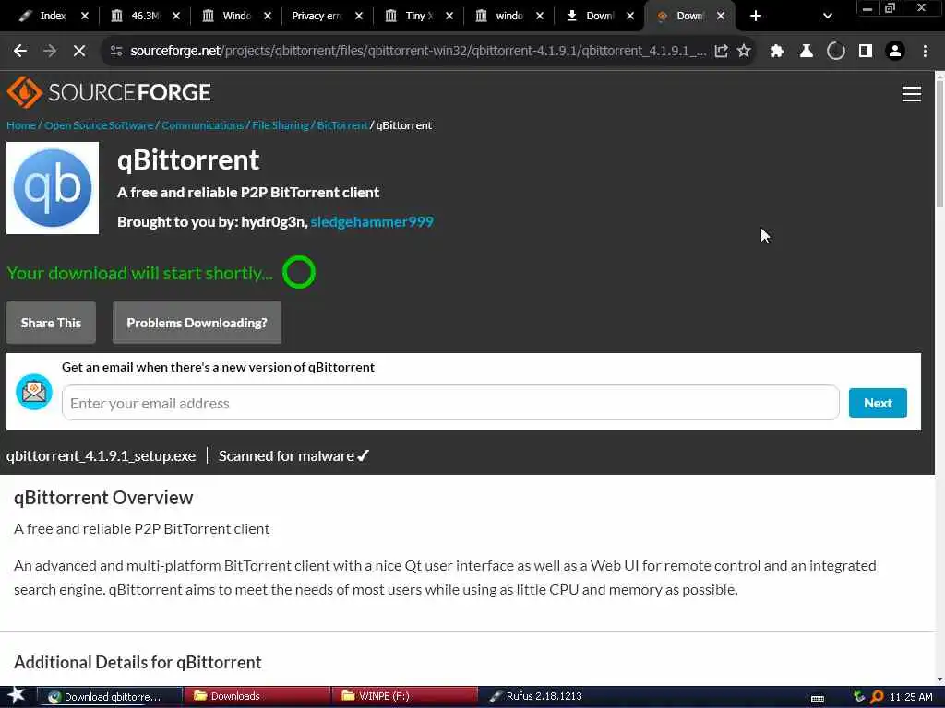Open the Extensions puzzle icon
Viewport: 945px width, 708px height.
(x=776, y=52)
